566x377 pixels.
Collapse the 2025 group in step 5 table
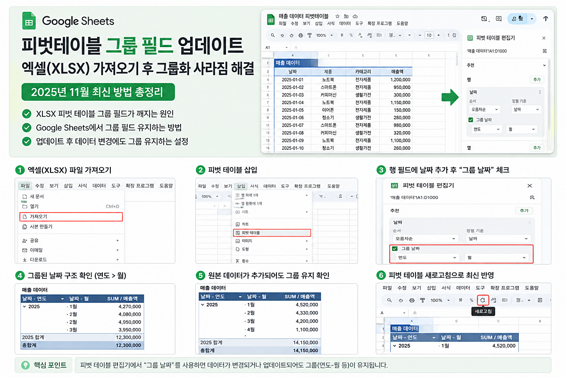point(203,304)
